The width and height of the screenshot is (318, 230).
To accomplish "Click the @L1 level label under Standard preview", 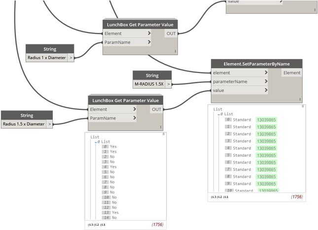I will pos(226,197).
